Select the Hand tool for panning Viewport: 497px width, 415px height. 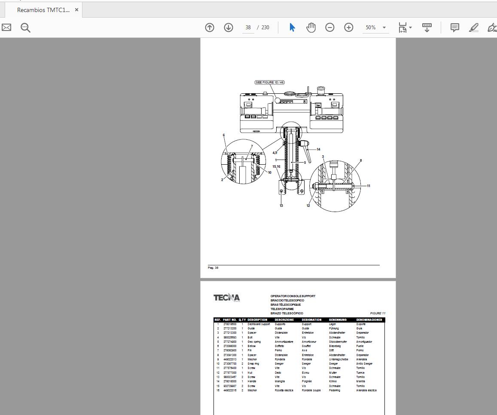311,27
